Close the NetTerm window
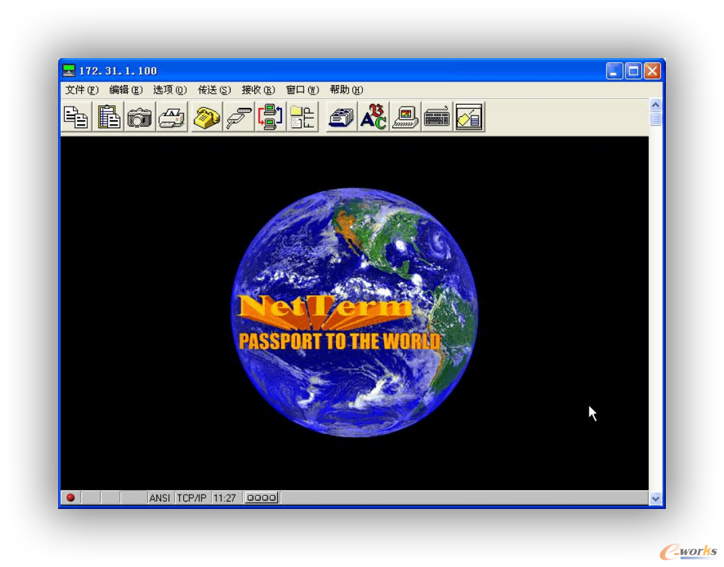The height and width of the screenshot is (567, 724). click(x=652, y=71)
